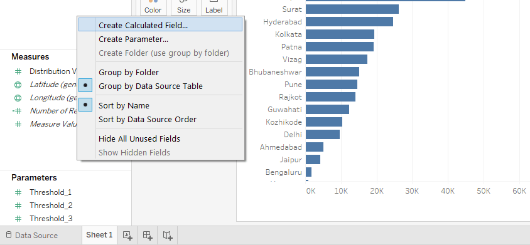The width and height of the screenshot is (530, 245).
Task: Click the Guwahati bar
Action: [328, 109]
